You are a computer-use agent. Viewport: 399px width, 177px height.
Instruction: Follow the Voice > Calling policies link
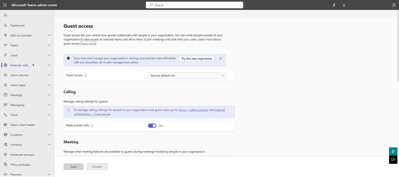coord(193,110)
